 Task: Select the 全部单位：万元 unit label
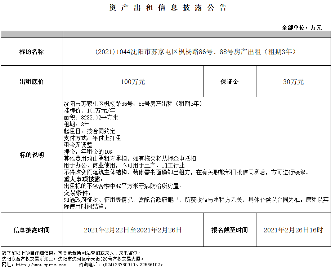click(301, 27)
